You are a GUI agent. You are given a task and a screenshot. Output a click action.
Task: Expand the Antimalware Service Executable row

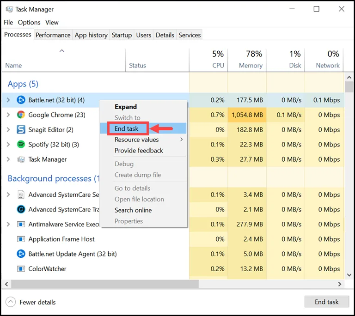pos(8,225)
